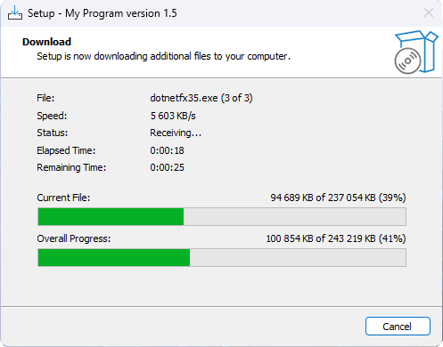The image size is (443, 347).
Task: Click the Overall Progress bar
Action: [222, 257]
